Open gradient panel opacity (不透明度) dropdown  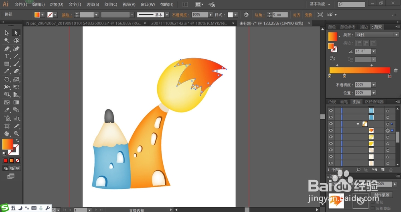374,85
